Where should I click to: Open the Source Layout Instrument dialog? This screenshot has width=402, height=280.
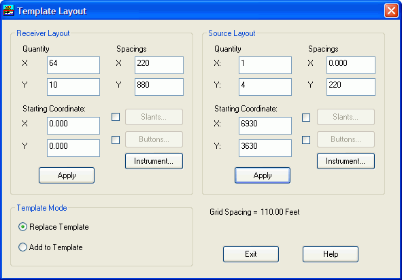pyautogui.click(x=346, y=161)
